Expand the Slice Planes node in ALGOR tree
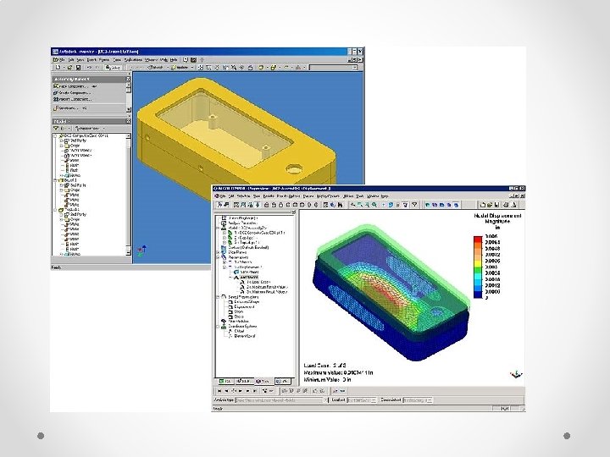The height and width of the screenshot is (457, 610). tap(218, 252)
